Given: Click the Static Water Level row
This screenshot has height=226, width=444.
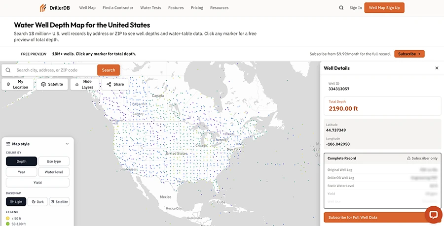Looking at the screenshot, I should click(382, 186).
